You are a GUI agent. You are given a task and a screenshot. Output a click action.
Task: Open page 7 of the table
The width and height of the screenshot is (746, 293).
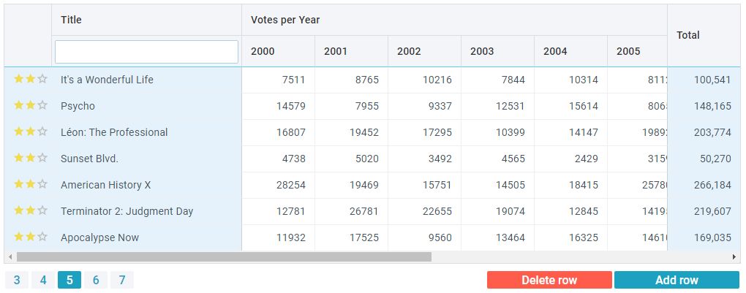122,280
